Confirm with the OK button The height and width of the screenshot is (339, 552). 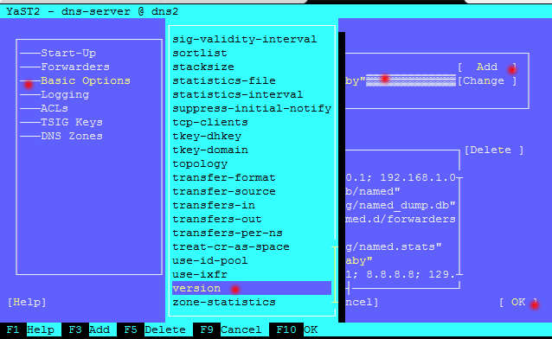(518, 302)
